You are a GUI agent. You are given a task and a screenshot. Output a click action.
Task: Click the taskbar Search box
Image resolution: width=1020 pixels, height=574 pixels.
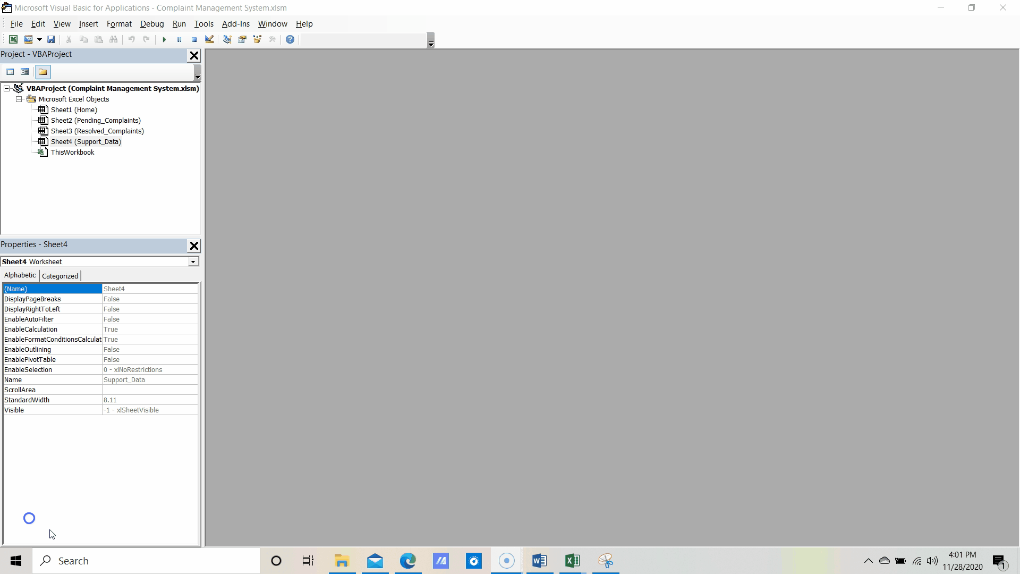147,561
